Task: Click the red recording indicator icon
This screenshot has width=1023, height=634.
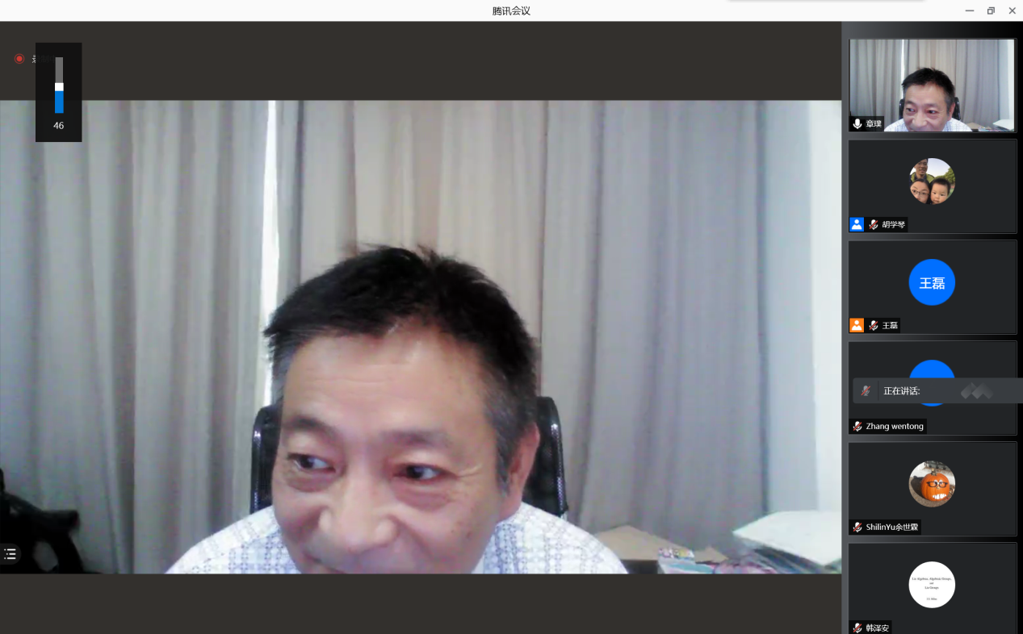Action: coord(19,59)
